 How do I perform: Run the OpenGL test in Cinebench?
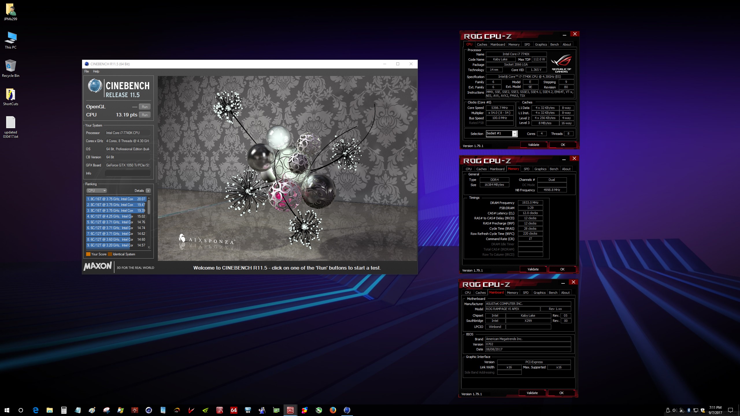(145, 107)
